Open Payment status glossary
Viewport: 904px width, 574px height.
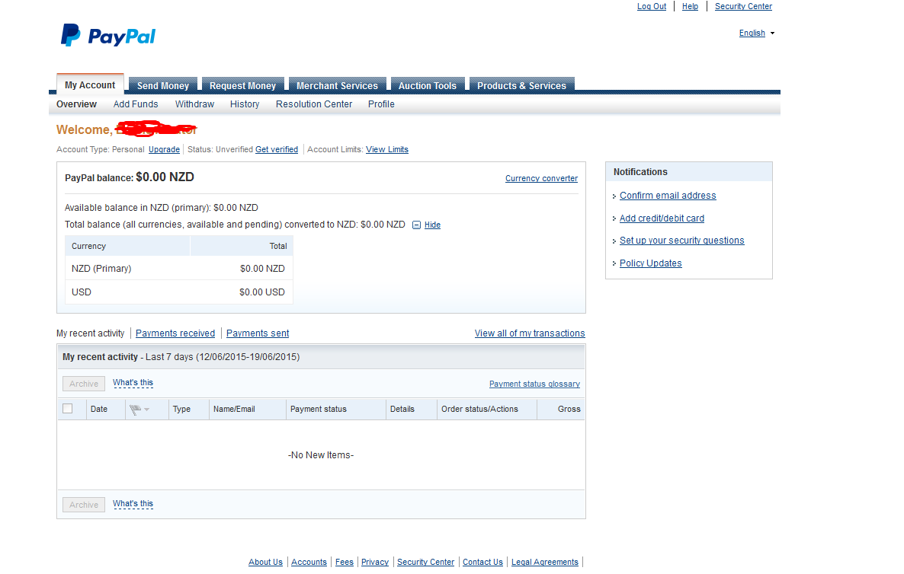coord(534,384)
